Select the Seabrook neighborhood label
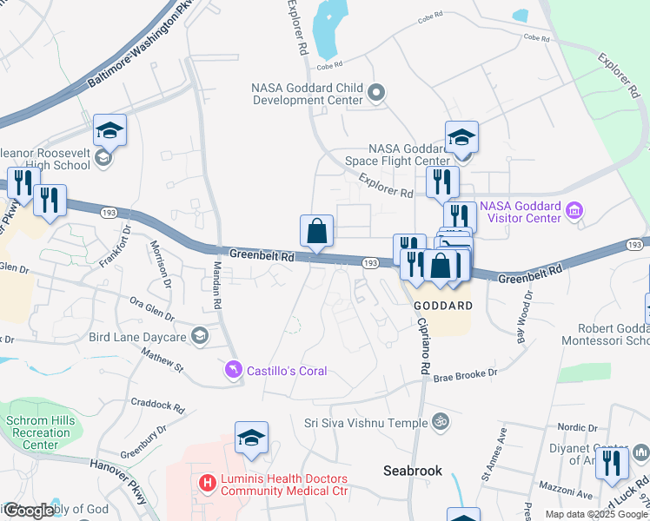The height and width of the screenshot is (521, 650). click(413, 471)
